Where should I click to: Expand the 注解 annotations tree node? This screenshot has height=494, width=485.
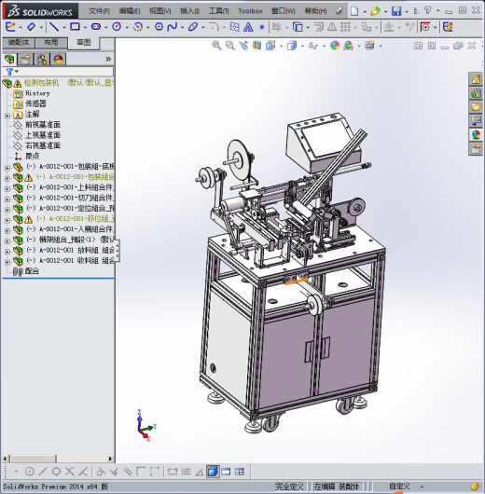(7, 116)
